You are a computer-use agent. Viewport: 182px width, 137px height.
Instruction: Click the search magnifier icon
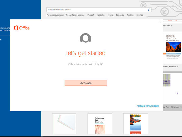coord(149,10)
